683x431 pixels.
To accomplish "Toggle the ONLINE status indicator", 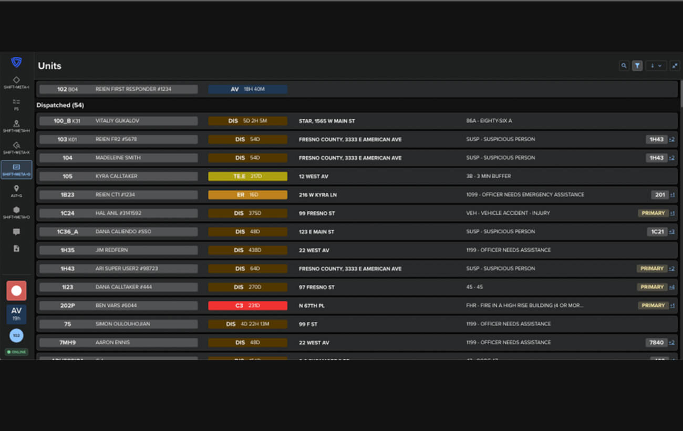I will point(17,352).
